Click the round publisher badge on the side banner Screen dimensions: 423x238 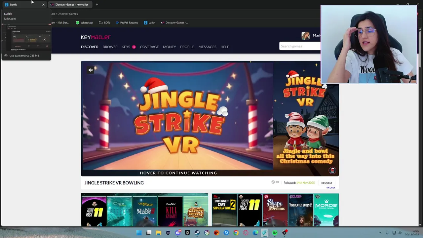click(x=332, y=170)
